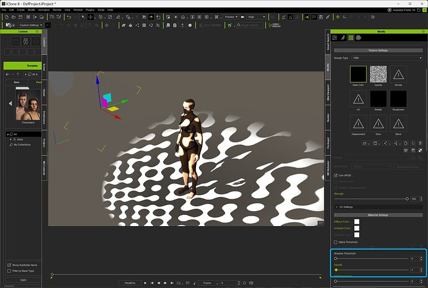Collapse the Texture Settings section
The width and height of the screenshot is (428, 288).
click(378, 50)
